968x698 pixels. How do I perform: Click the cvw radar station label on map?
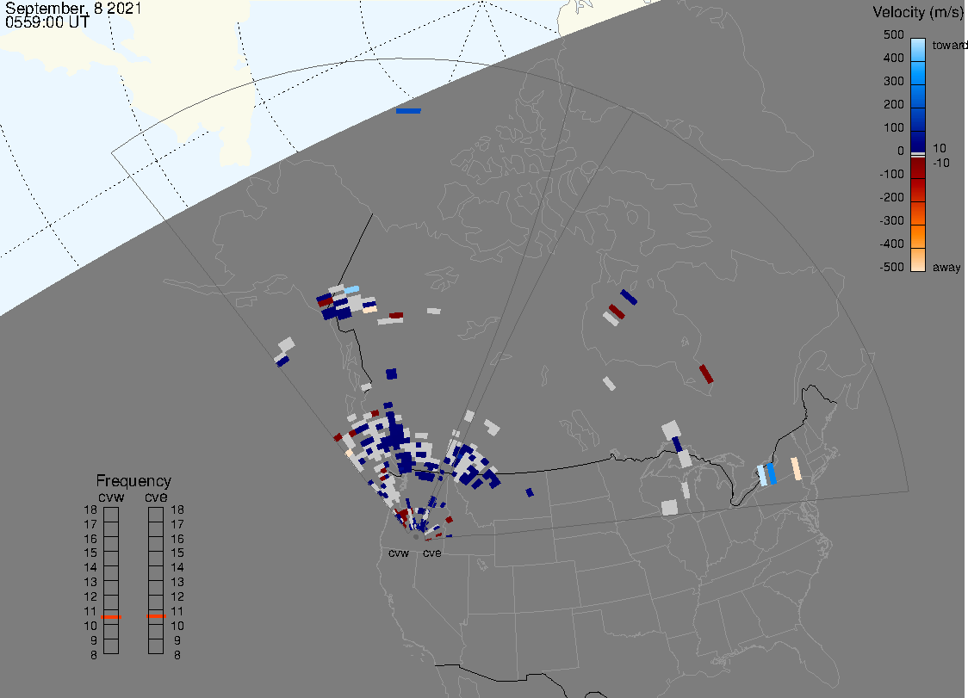(399, 553)
